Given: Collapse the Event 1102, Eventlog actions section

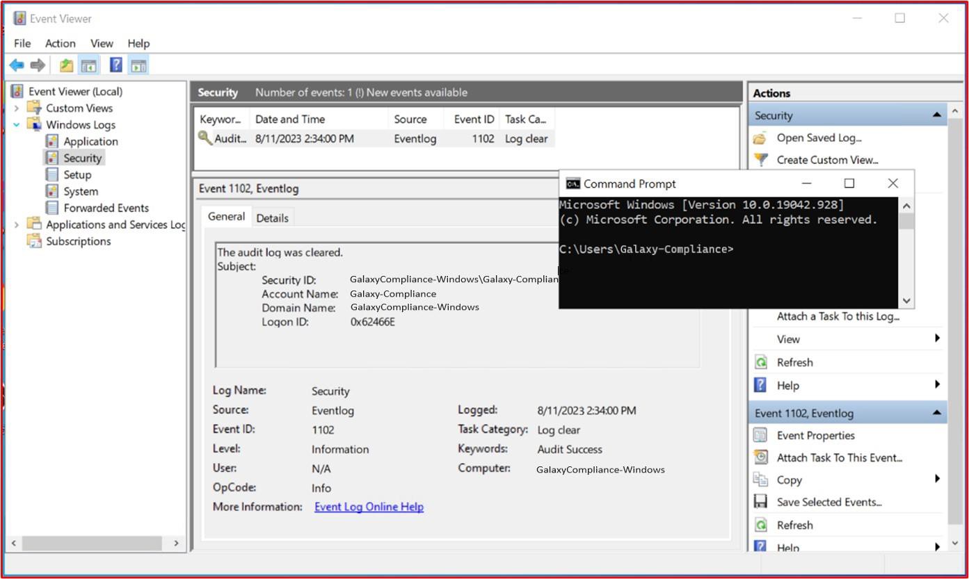Looking at the screenshot, I should [x=936, y=412].
